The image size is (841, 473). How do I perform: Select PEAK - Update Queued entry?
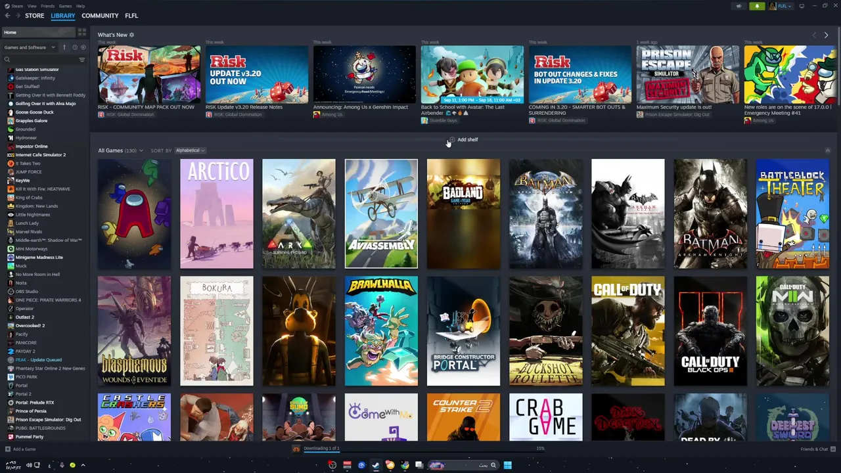38,360
